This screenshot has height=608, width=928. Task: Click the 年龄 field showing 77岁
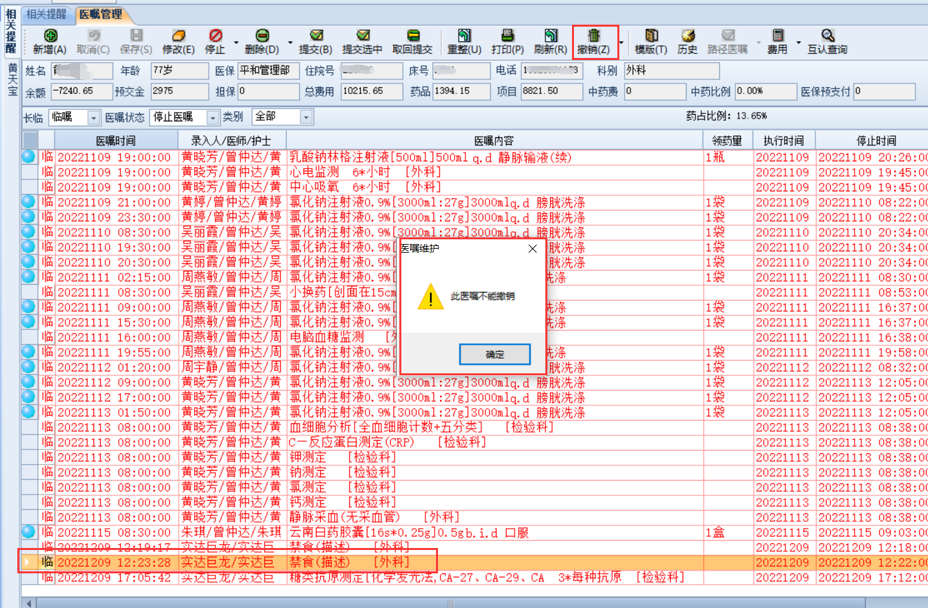click(x=179, y=71)
